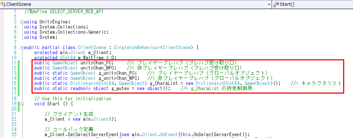The image size is (353, 138).
Task: Click '// Use this for initialization' comment
Action: [x=73, y=99]
